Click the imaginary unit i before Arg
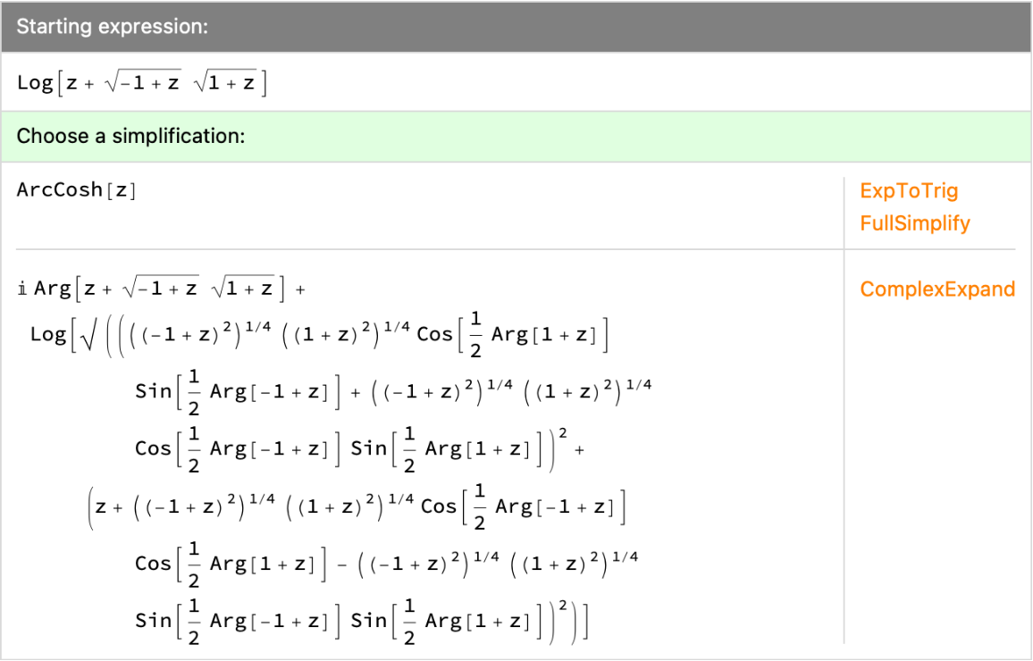Image resolution: width=1033 pixels, height=661 pixels. click(x=22, y=289)
